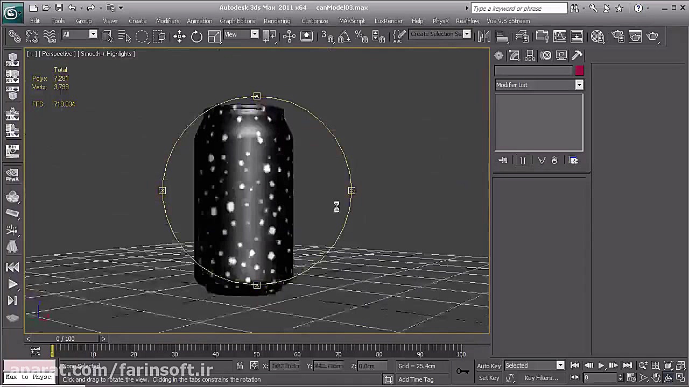Activate the Select and Rotate tool

pyautogui.click(x=196, y=37)
